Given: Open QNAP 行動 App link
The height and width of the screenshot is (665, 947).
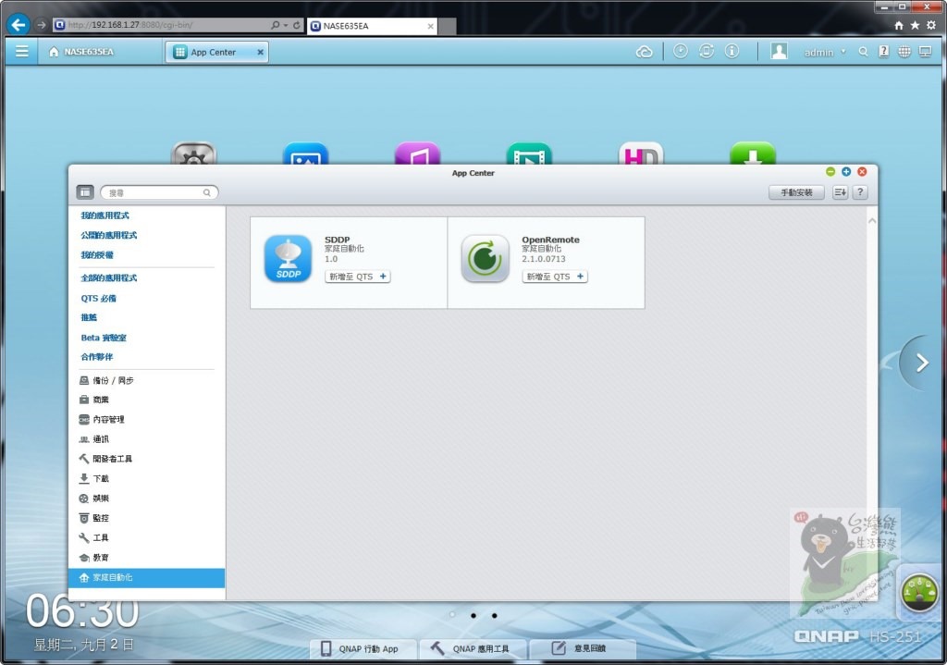Looking at the screenshot, I should point(363,648).
